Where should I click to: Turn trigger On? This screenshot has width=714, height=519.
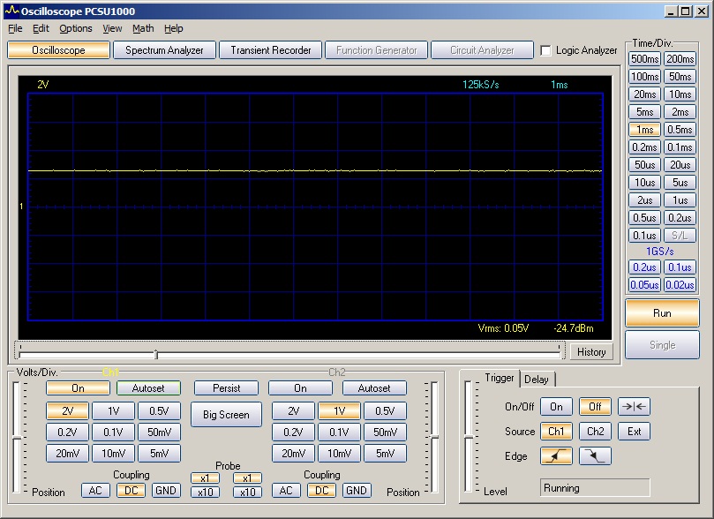[x=556, y=407]
